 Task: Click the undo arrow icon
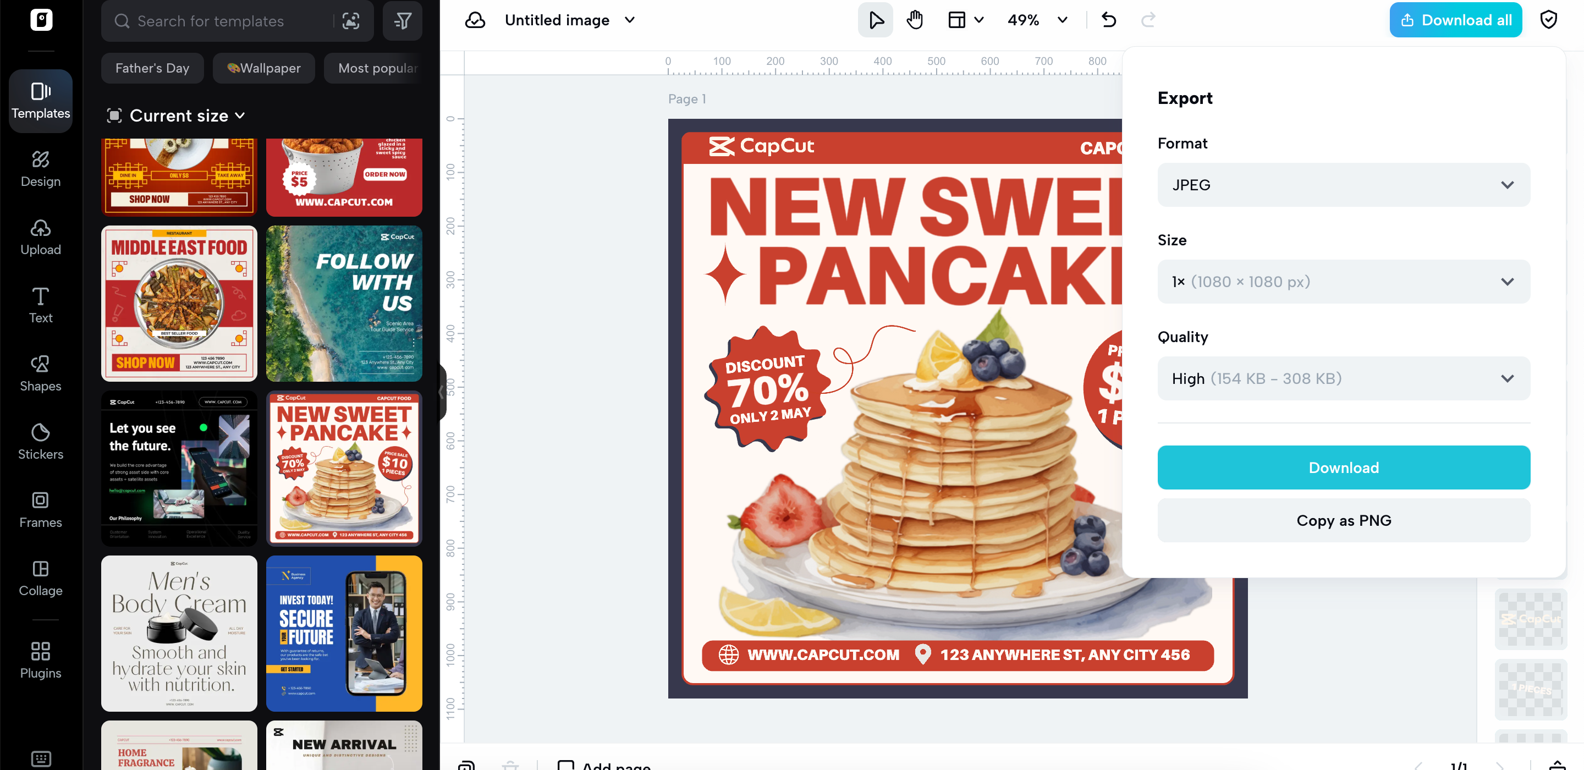(x=1109, y=20)
